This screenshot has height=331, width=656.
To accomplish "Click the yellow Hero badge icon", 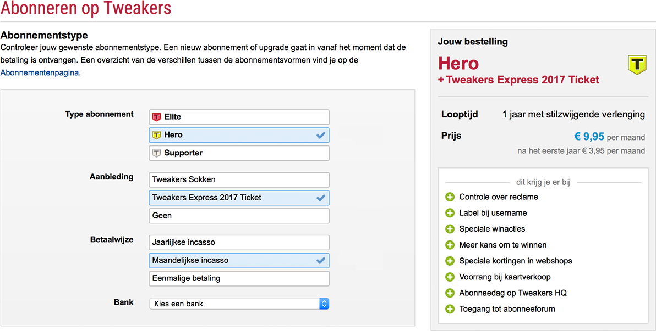I will click(x=156, y=135).
